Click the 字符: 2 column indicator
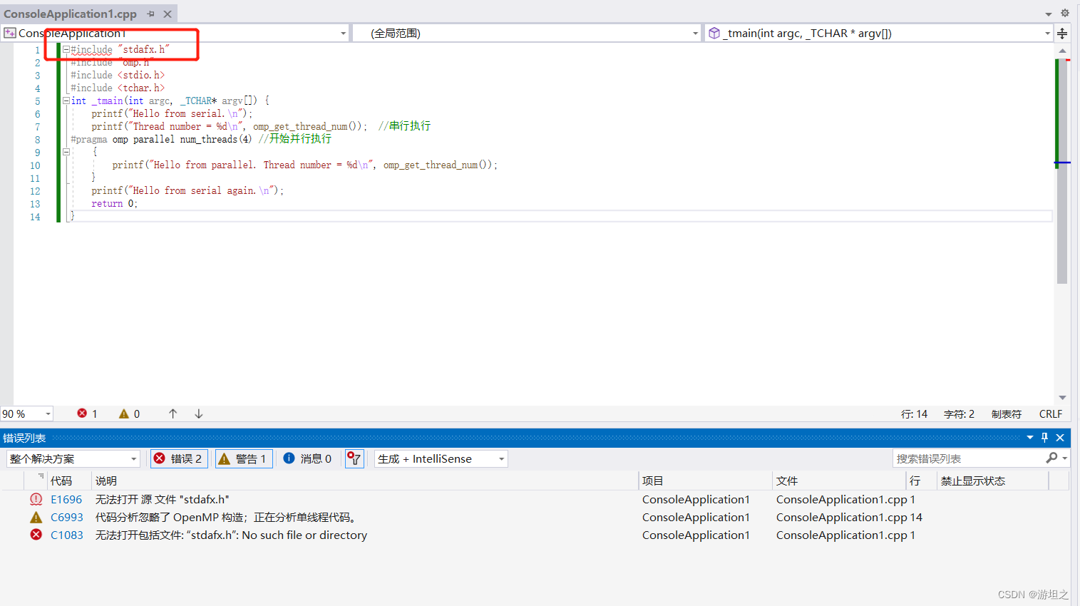 click(959, 414)
